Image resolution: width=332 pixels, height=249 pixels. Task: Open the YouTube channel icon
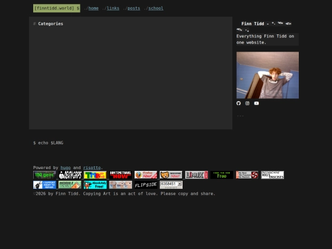[x=256, y=103]
